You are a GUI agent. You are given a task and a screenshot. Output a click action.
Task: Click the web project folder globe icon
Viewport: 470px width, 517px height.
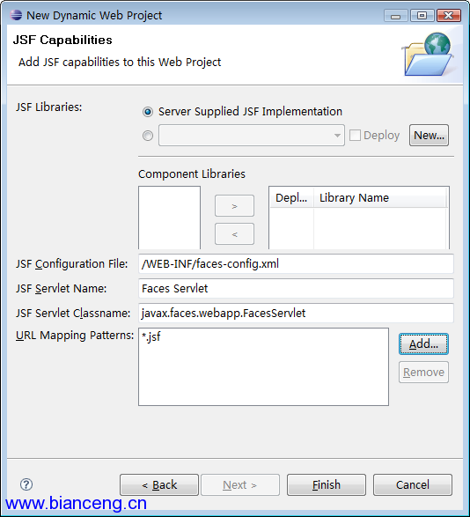click(428, 55)
